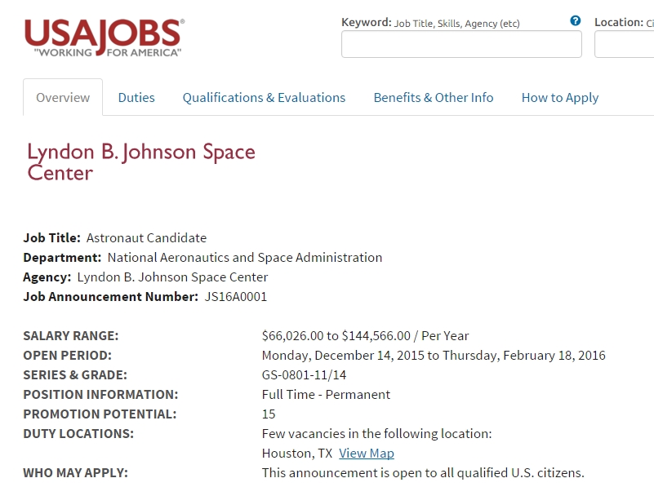Click the Lyndon B. Johnson Space Center heading

coord(141,162)
